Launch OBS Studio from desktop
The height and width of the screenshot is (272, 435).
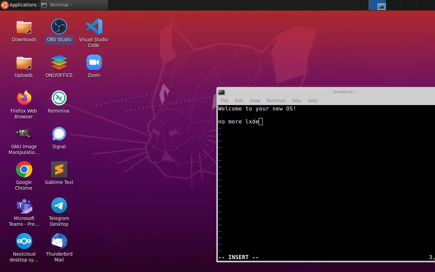(59, 27)
